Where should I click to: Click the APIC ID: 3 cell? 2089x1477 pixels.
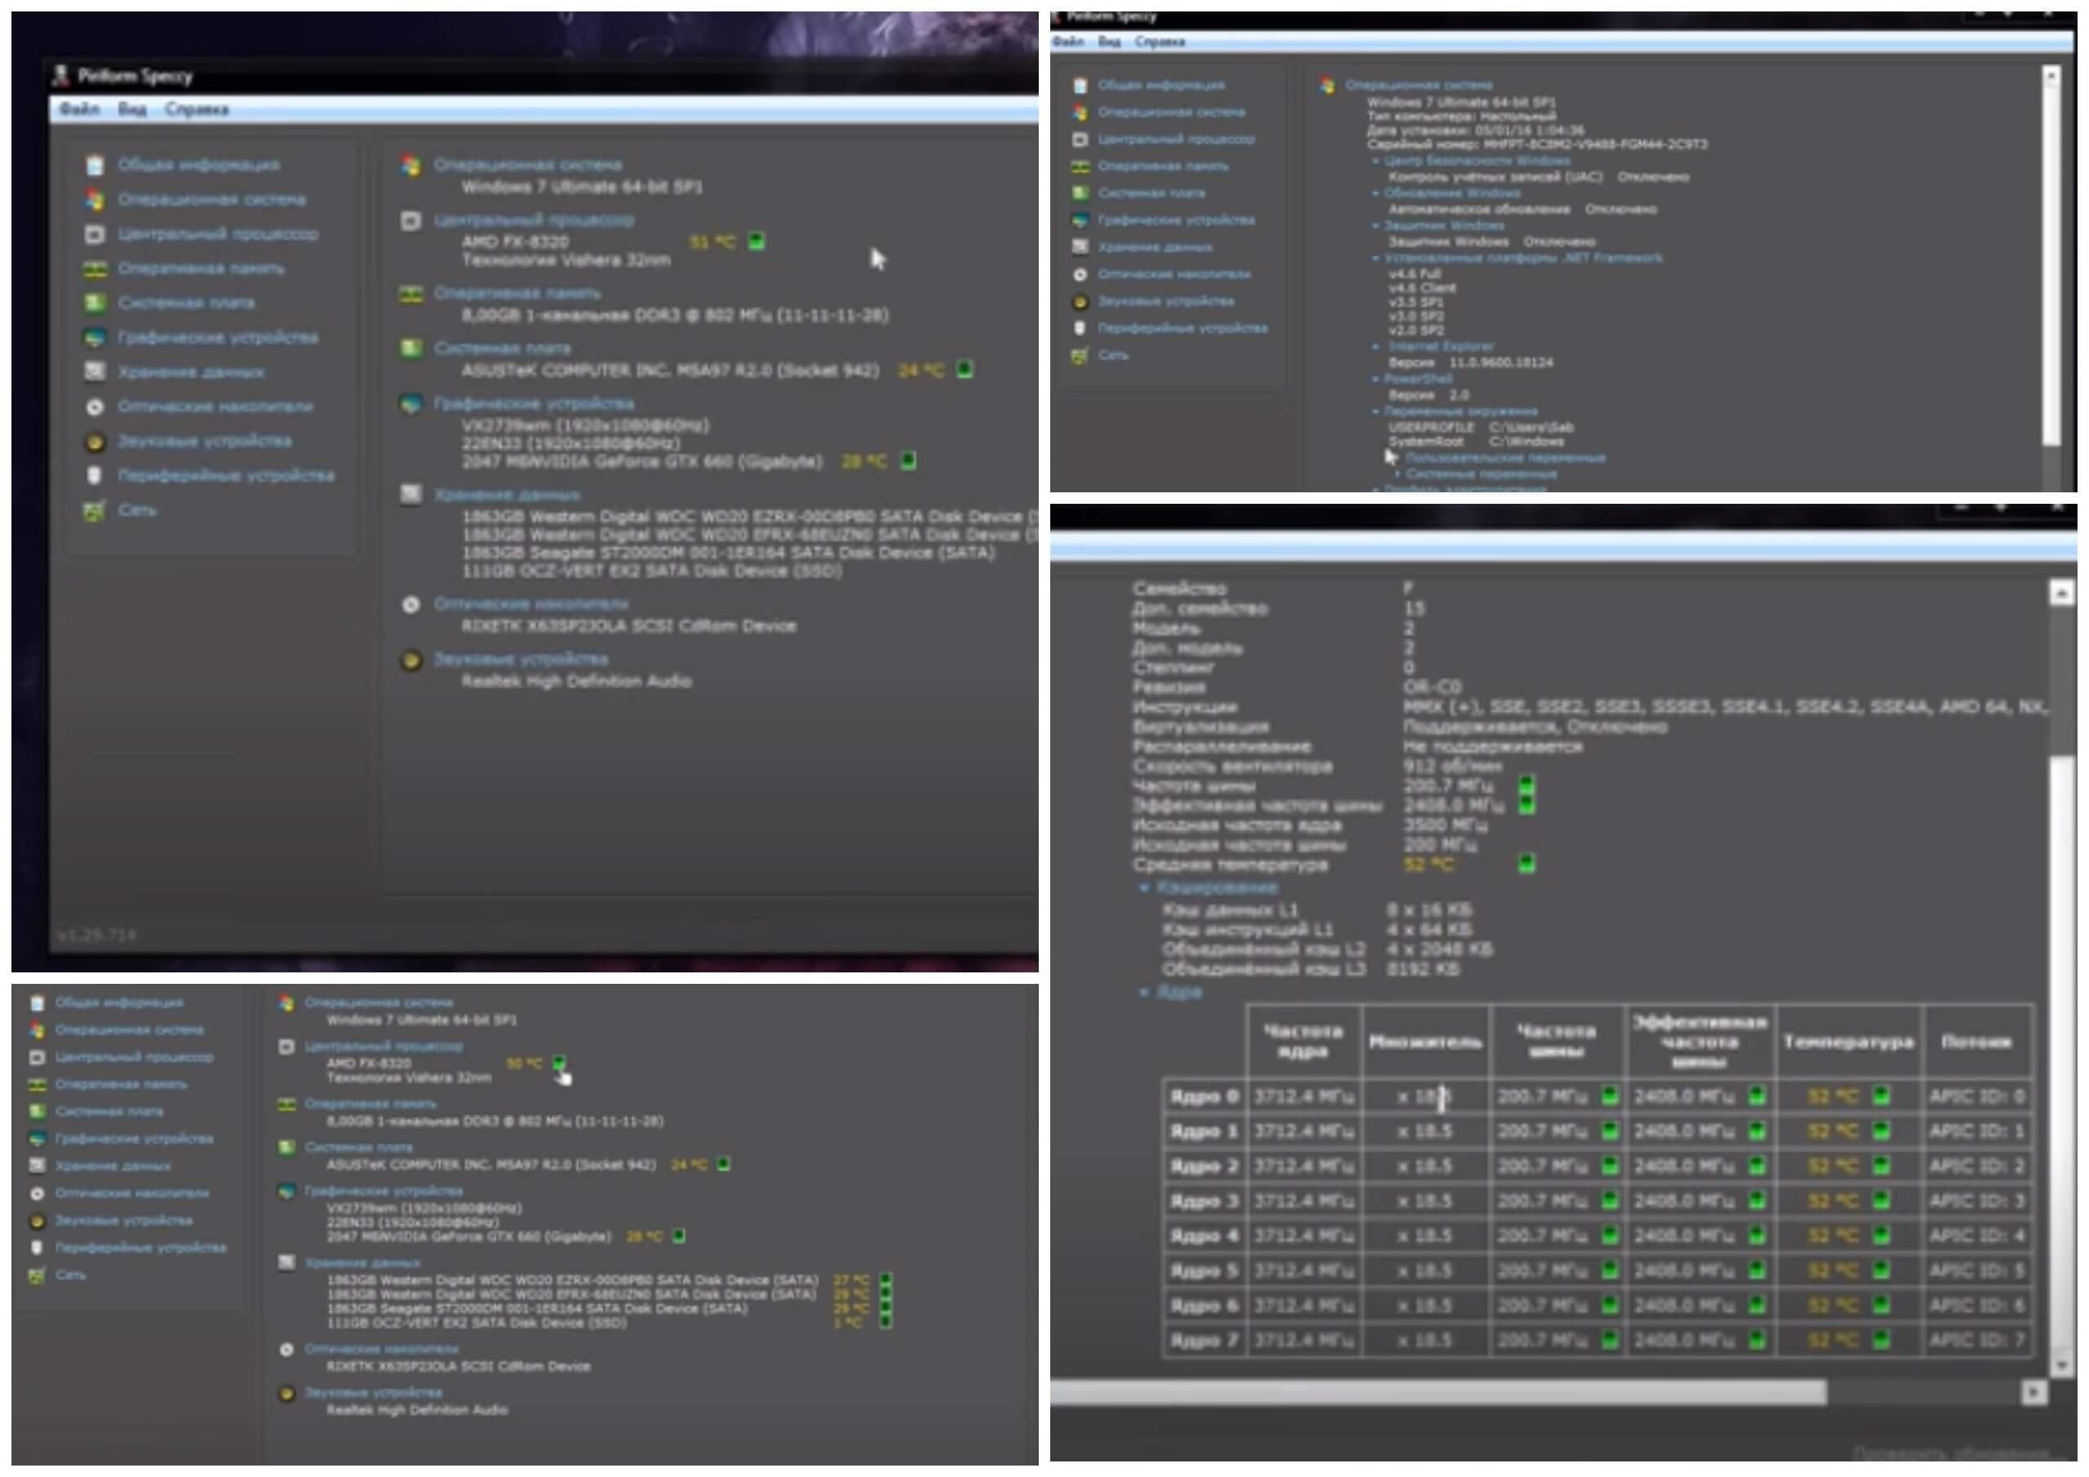(x=1977, y=1201)
